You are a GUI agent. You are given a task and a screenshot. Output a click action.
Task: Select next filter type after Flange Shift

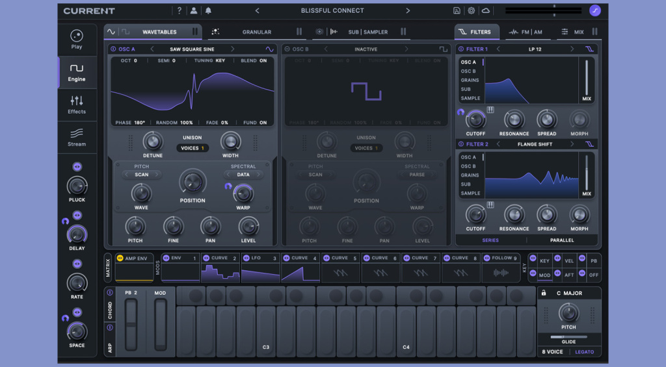tap(572, 144)
